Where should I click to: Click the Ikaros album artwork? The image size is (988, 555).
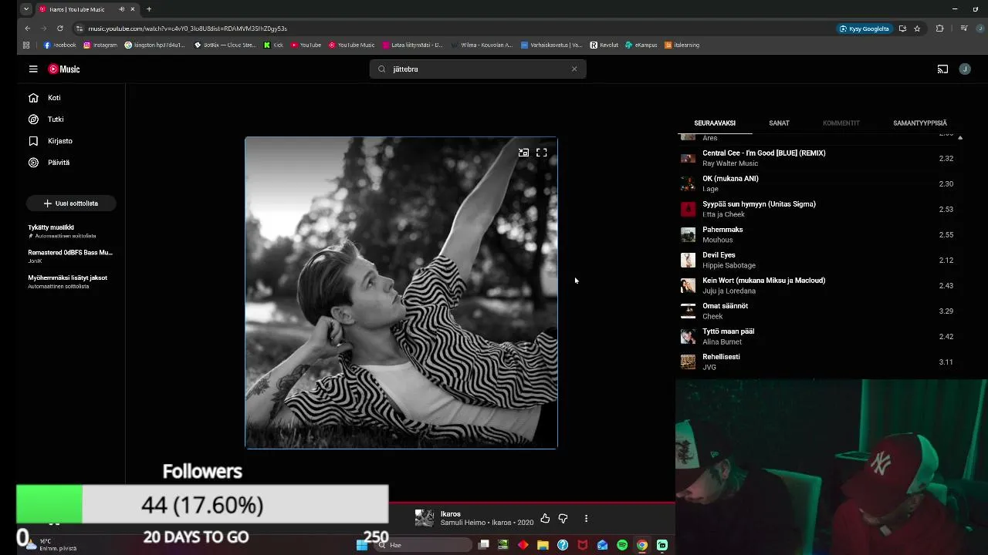(401, 293)
